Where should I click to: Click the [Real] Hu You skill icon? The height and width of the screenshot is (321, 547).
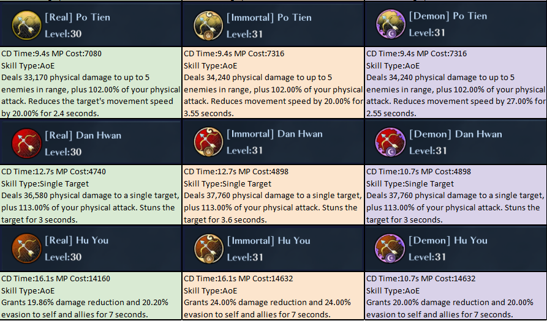tap(27, 247)
